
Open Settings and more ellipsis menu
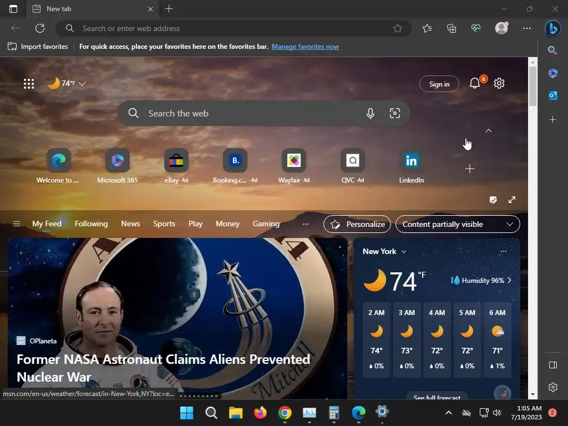[527, 28]
